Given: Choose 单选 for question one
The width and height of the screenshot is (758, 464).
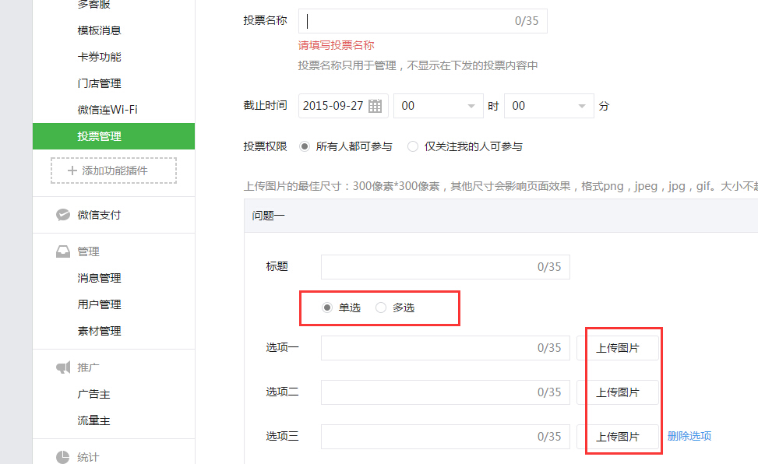Looking at the screenshot, I should (x=327, y=308).
